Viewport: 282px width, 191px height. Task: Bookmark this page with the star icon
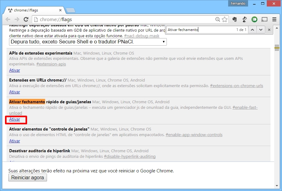(x=224, y=19)
